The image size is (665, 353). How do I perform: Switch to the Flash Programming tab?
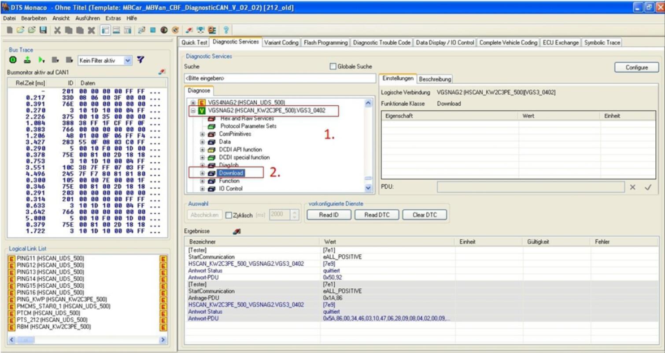click(325, 43)
